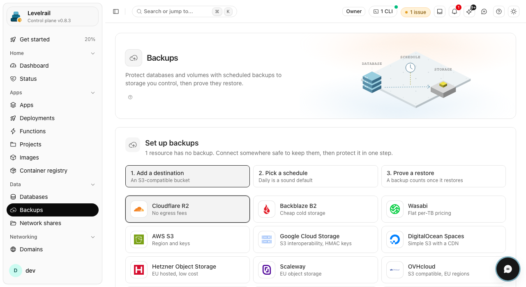Click the AWS S3 bucket icon
526x287 pixels.
(x=139, y=239)
